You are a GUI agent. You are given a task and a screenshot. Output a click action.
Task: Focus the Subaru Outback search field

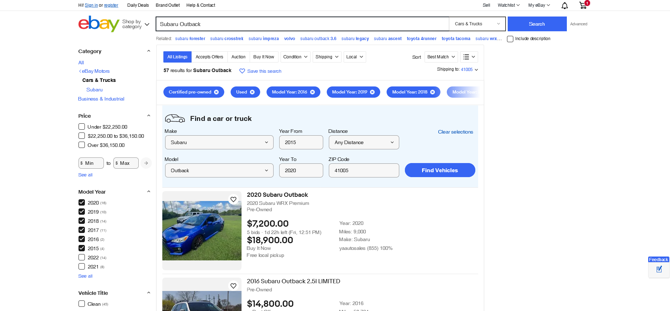pyautogui.click(x=302, y=24)
